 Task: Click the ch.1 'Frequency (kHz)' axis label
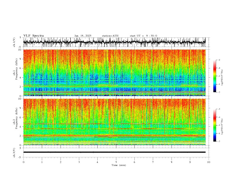(17, 69)
